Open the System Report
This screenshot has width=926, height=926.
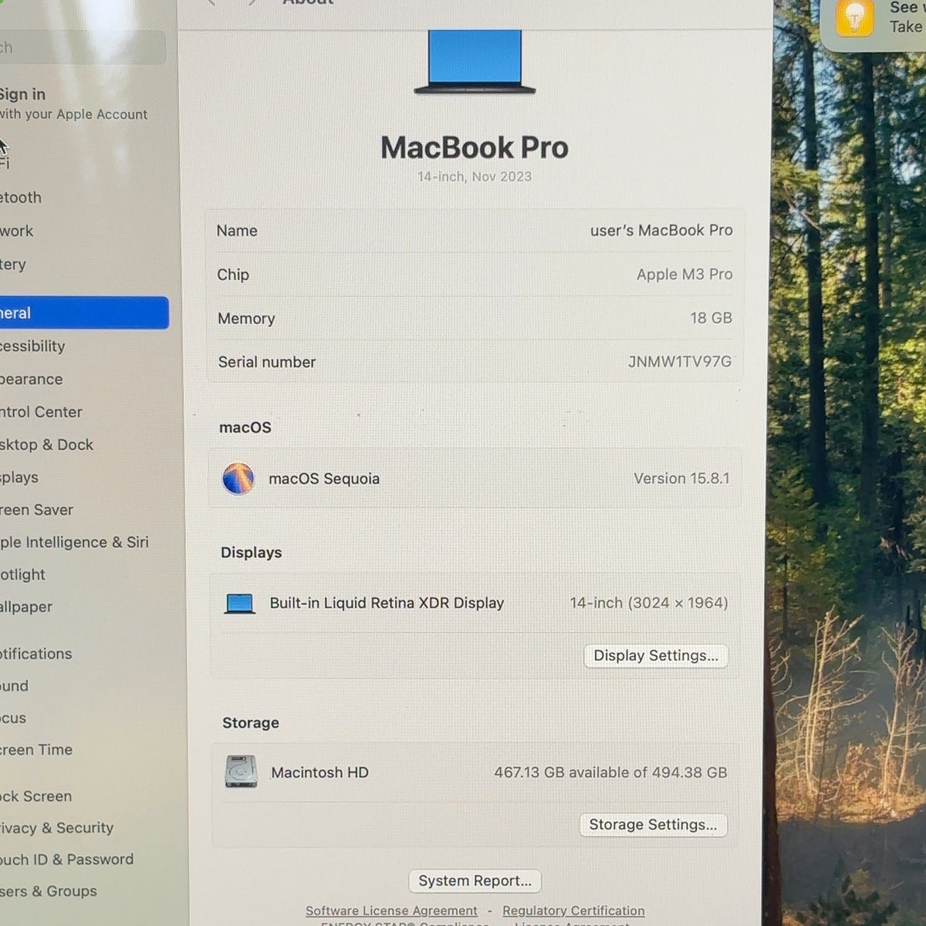click(475, 880)
